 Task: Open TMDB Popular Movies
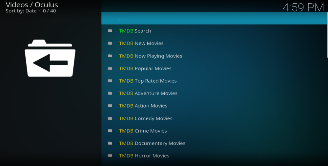pos(145,69)
